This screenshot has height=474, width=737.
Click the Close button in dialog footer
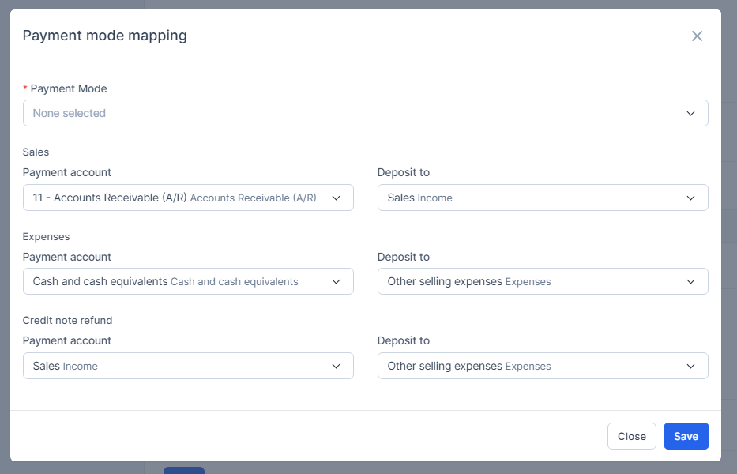coord(631,436)
